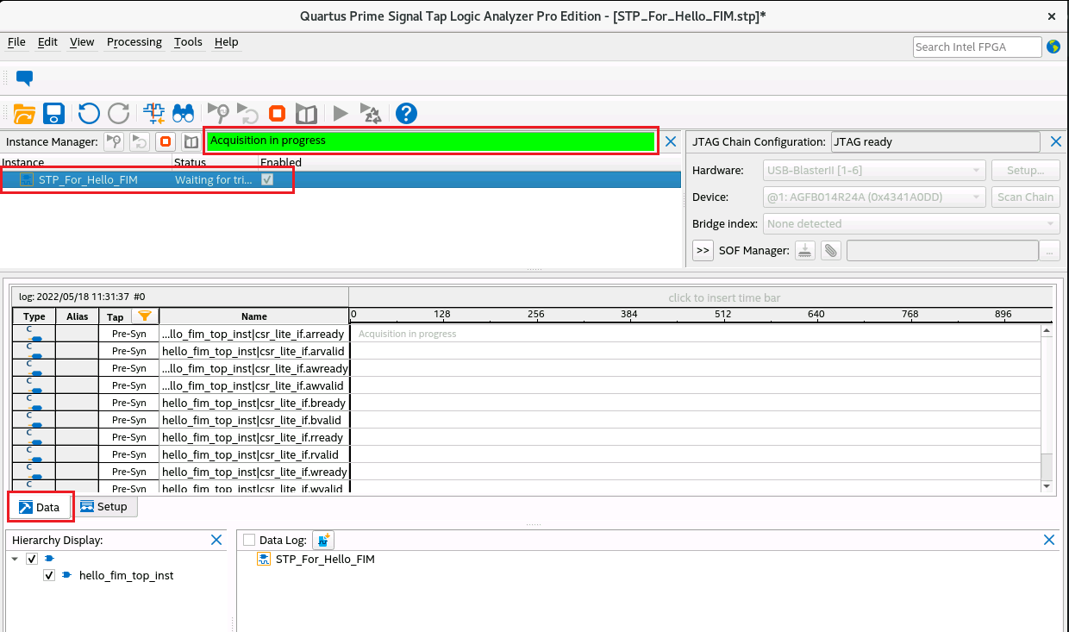Viewport: 1069px width, 632px height.
Task: Open the Processing menu
Action: click(134, 42)
